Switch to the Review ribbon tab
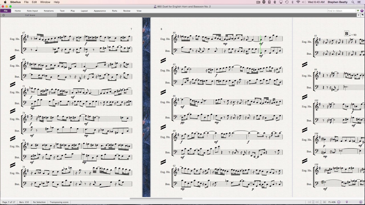Screen dimensions: 365x205 127,11
